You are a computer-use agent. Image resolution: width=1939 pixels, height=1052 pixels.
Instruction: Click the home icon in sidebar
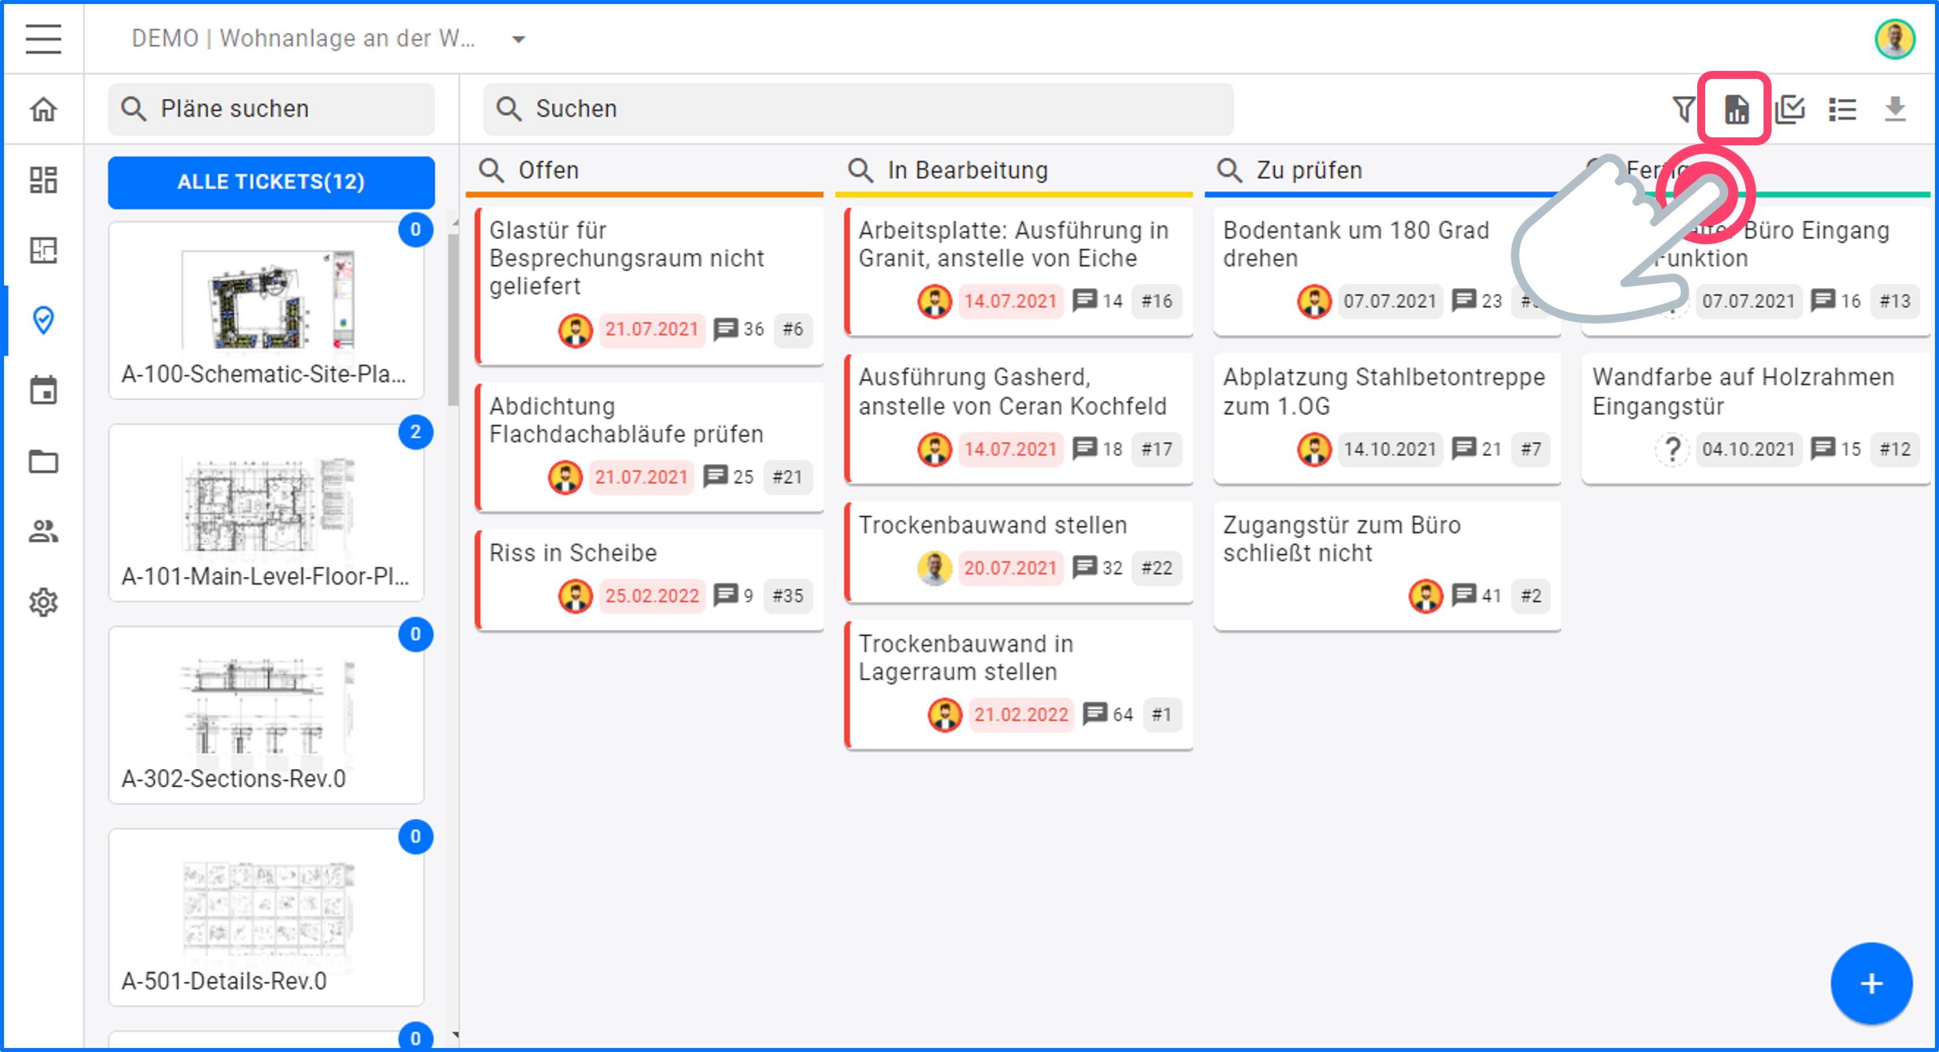[43, 109]
